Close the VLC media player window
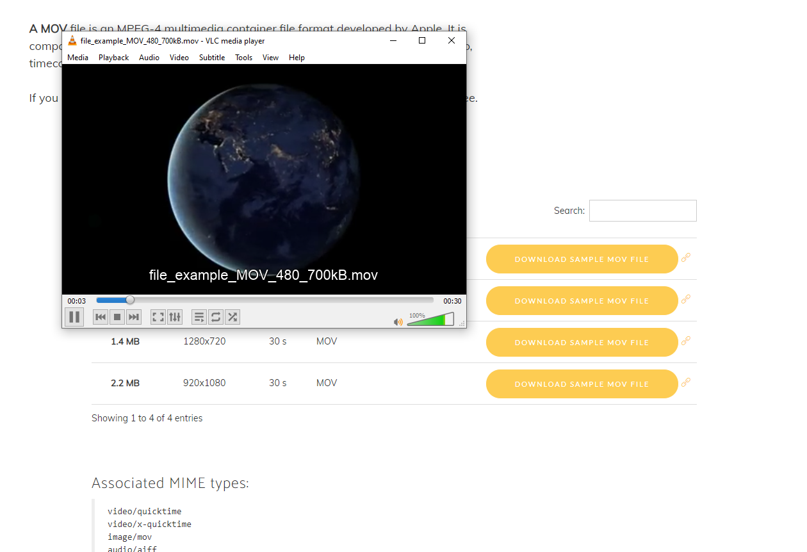The image size is (807, 552). click(452, 40)
